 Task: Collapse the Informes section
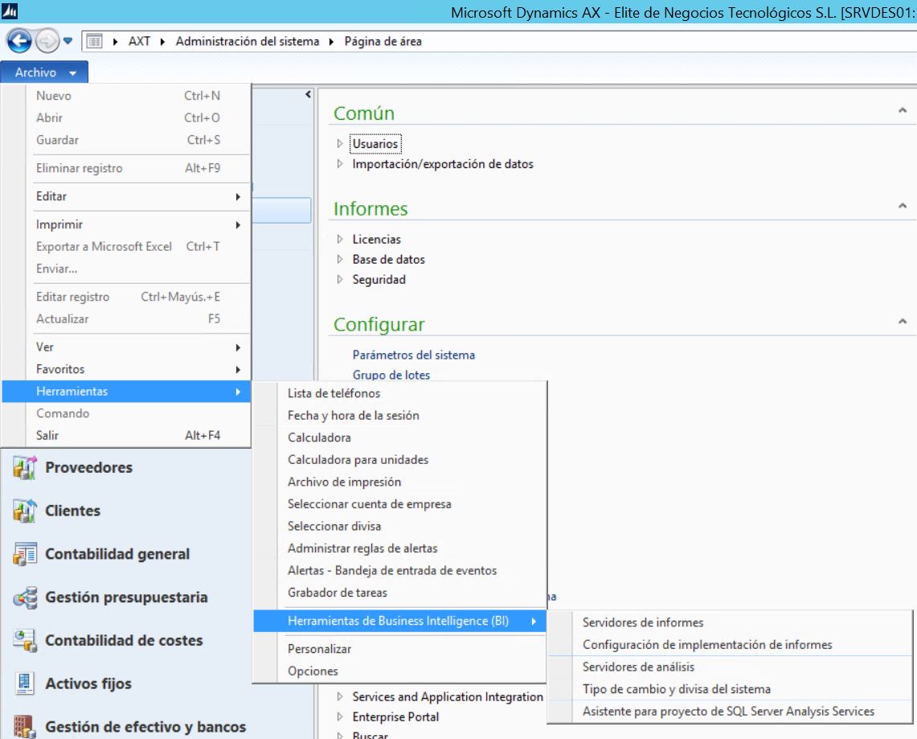tap(903, 205)
